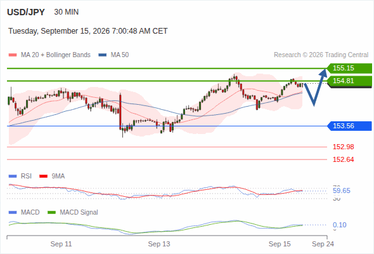
Task: Click the 152.64 red support label
Action: coord(343,159)
